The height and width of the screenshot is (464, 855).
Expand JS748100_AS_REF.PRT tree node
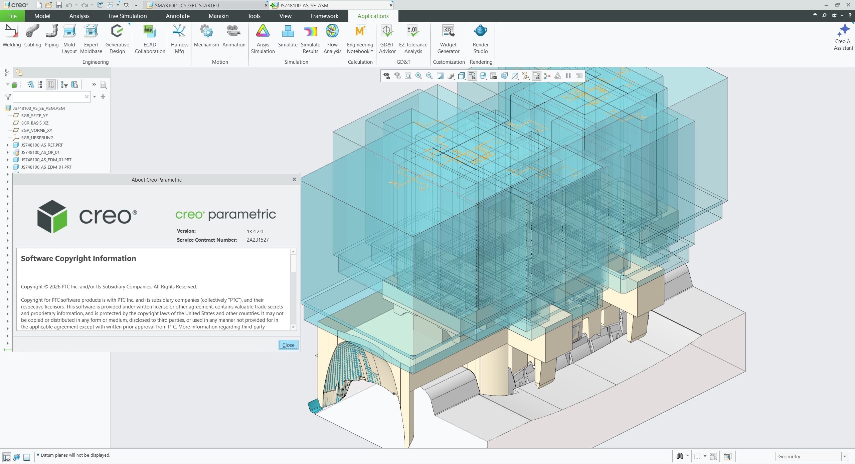[7, 145]
